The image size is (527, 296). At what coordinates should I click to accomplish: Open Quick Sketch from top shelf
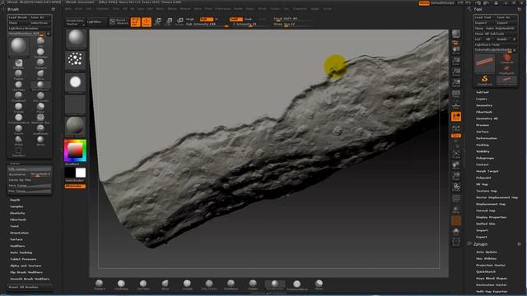(119, 22)
